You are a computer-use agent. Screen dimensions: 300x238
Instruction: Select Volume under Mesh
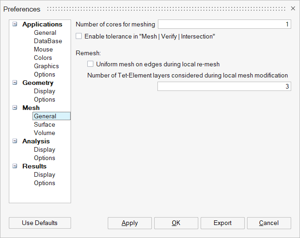point(45,133)
